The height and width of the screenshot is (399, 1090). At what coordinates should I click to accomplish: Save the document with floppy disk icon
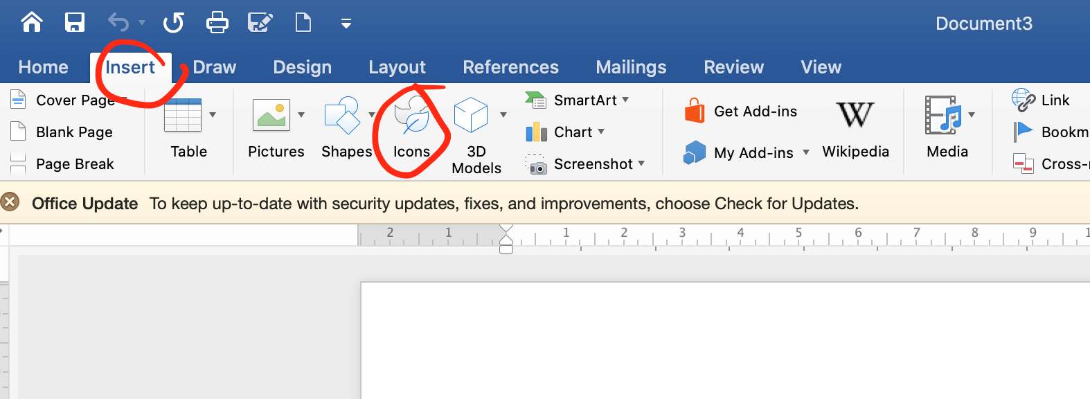[74, 22]
